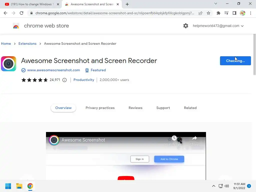Click the Featured badge icon
Screen dimensions: 256x192
[87, 70]
